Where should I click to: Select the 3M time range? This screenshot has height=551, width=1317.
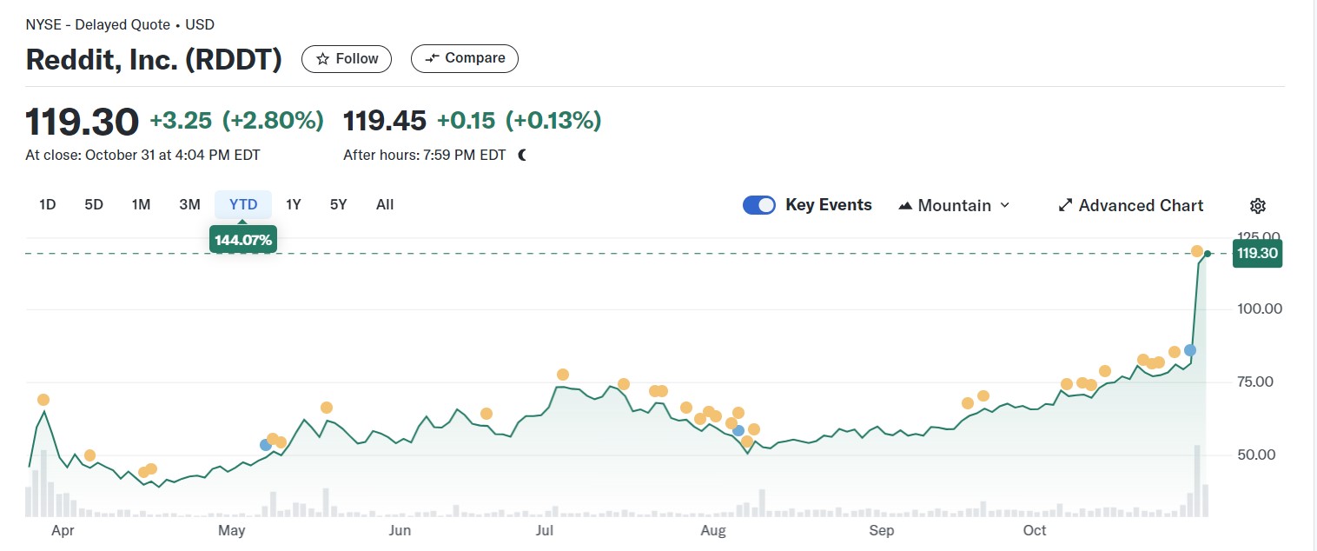point(189,205)
